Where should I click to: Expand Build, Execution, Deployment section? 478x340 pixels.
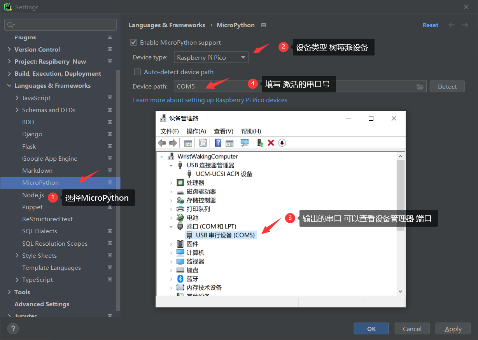[9, 73]
